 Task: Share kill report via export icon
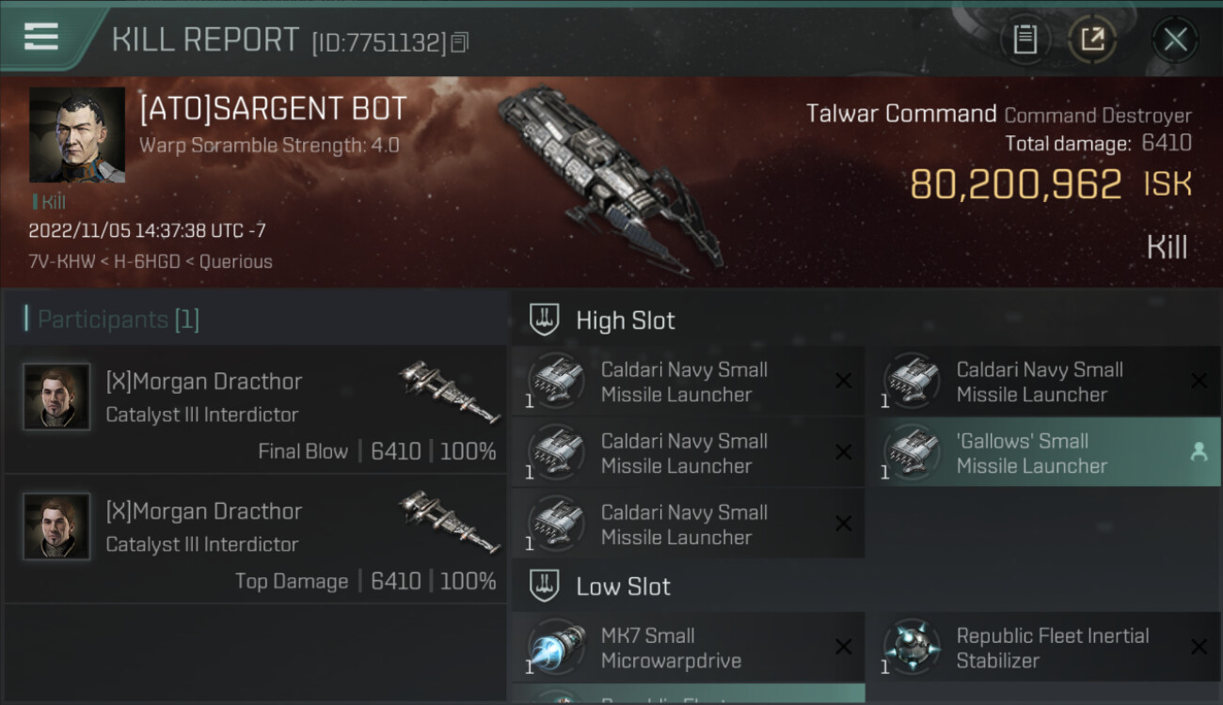coord(1092,40)
